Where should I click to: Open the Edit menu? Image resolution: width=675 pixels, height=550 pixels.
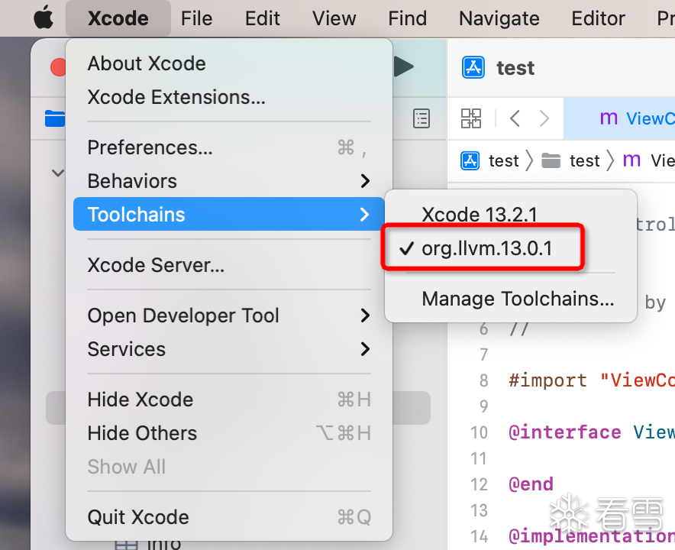[x=263, y=18]
